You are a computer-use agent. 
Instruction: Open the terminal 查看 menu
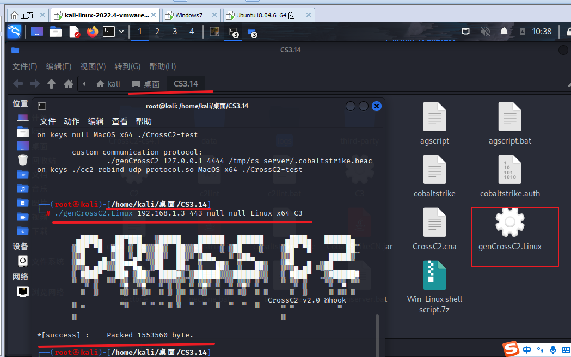120,121
